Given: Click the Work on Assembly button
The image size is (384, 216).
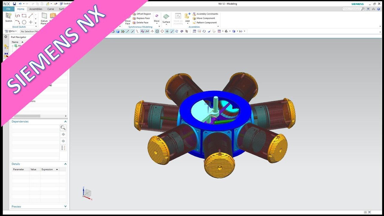Looking at the screenshot, I should pyautogui.click(x=178, y=19).
